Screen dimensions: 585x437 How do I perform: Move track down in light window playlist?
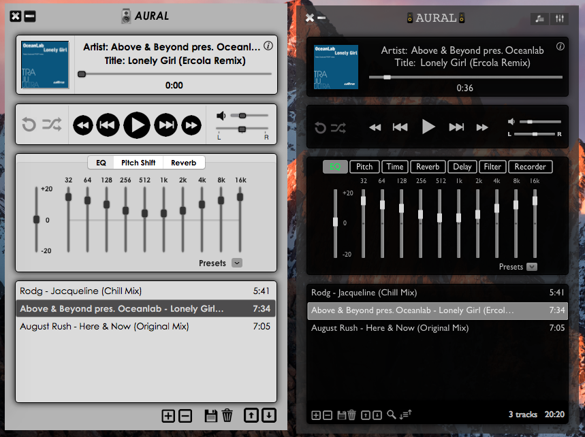(x=268, y=415)
